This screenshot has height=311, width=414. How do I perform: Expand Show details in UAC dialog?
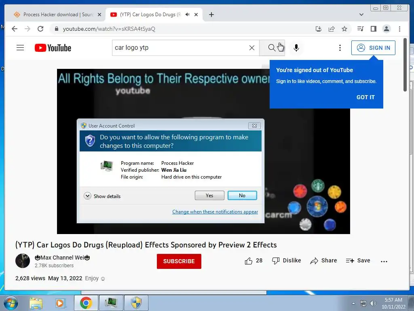(x=102, y=196)
